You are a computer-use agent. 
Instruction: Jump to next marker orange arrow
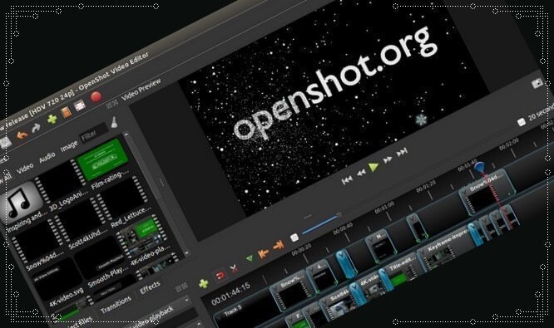pos(279,244)
